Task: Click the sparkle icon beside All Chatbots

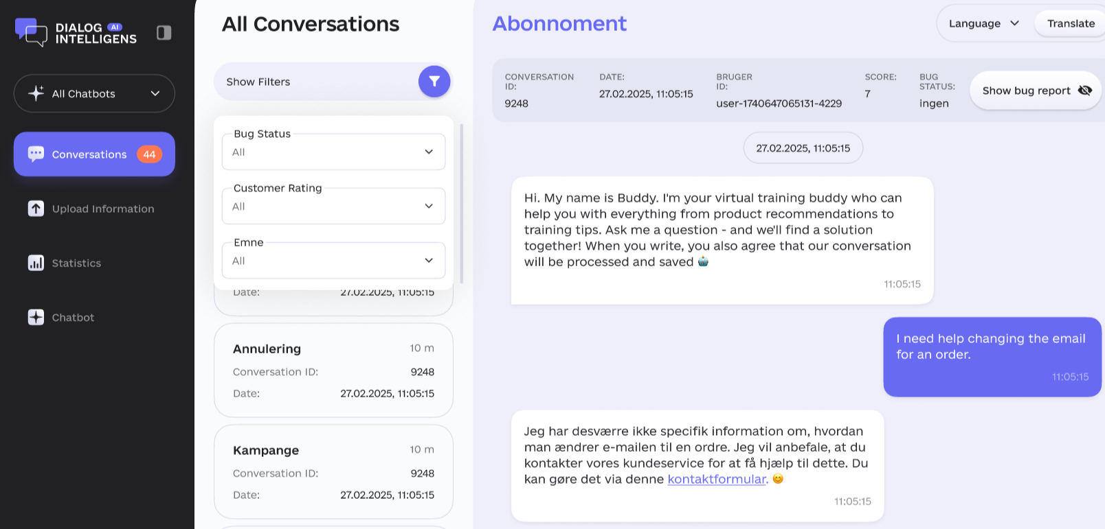Action: 36,93
